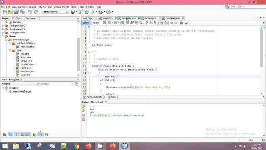Undo the last edit

pyautogui.click(x=30, y=12)
